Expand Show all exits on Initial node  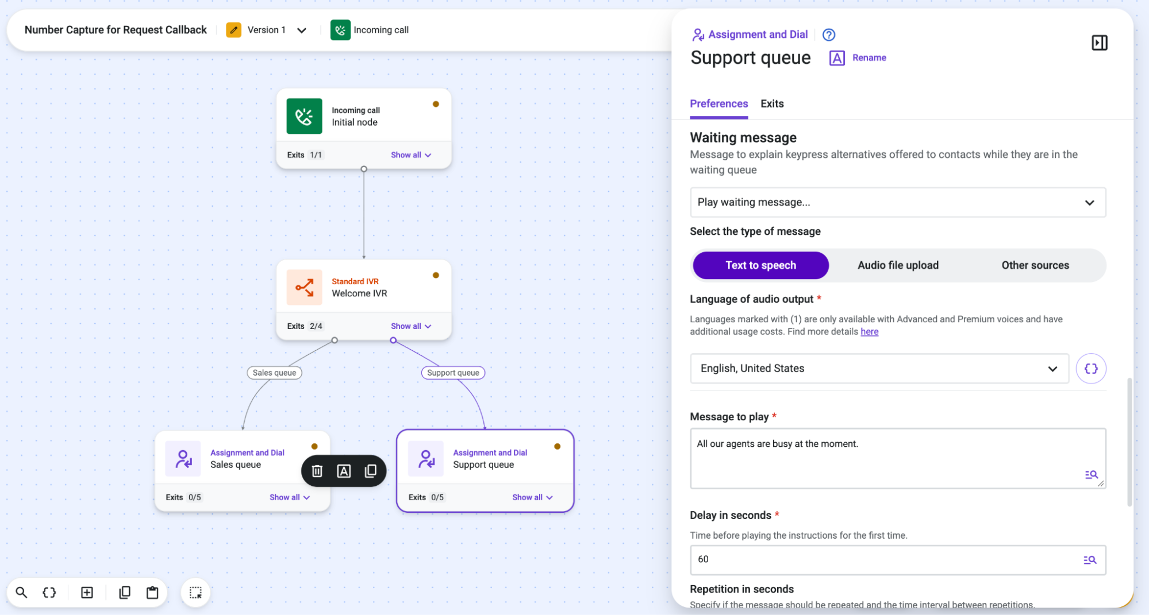[411, 155]
